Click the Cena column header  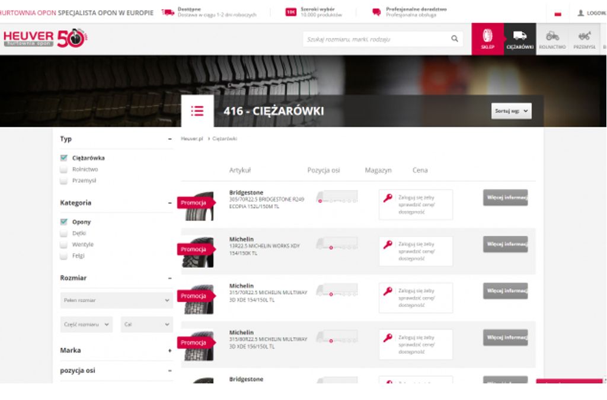pyautogui.click(x=420, y=170)
